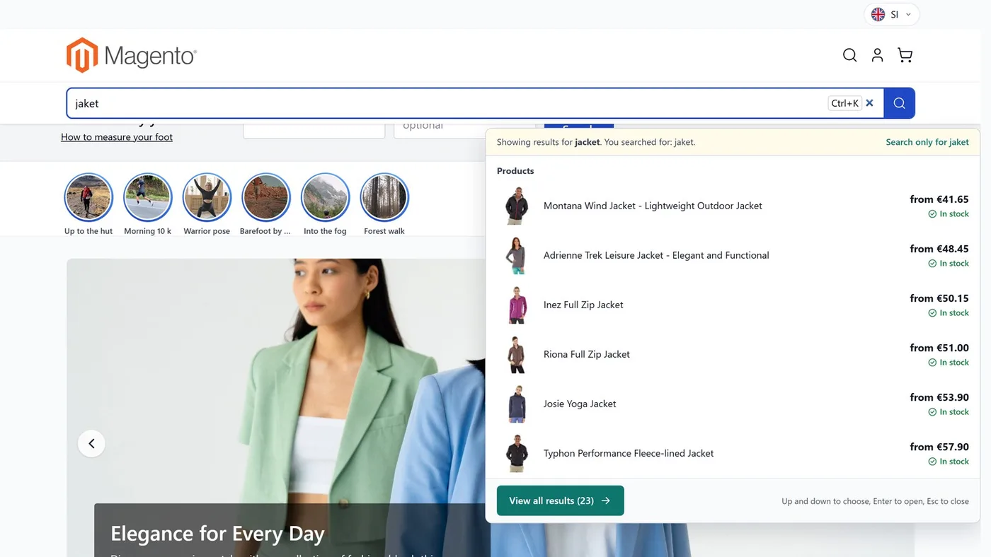Select Montana Wind Jacket result
The image size is (991, 557).
[733, 206]
